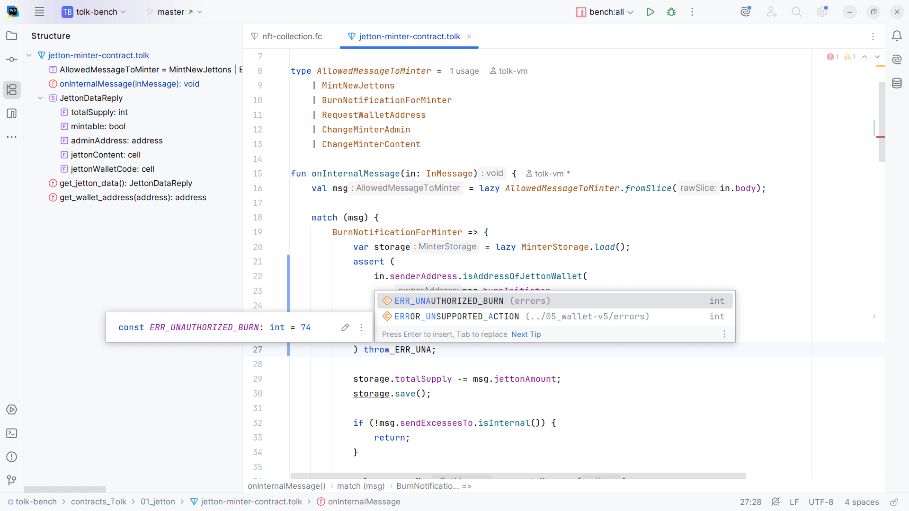Select onInternalMessage(InMessage): void in Structure
909x511 pixels.
129,84
